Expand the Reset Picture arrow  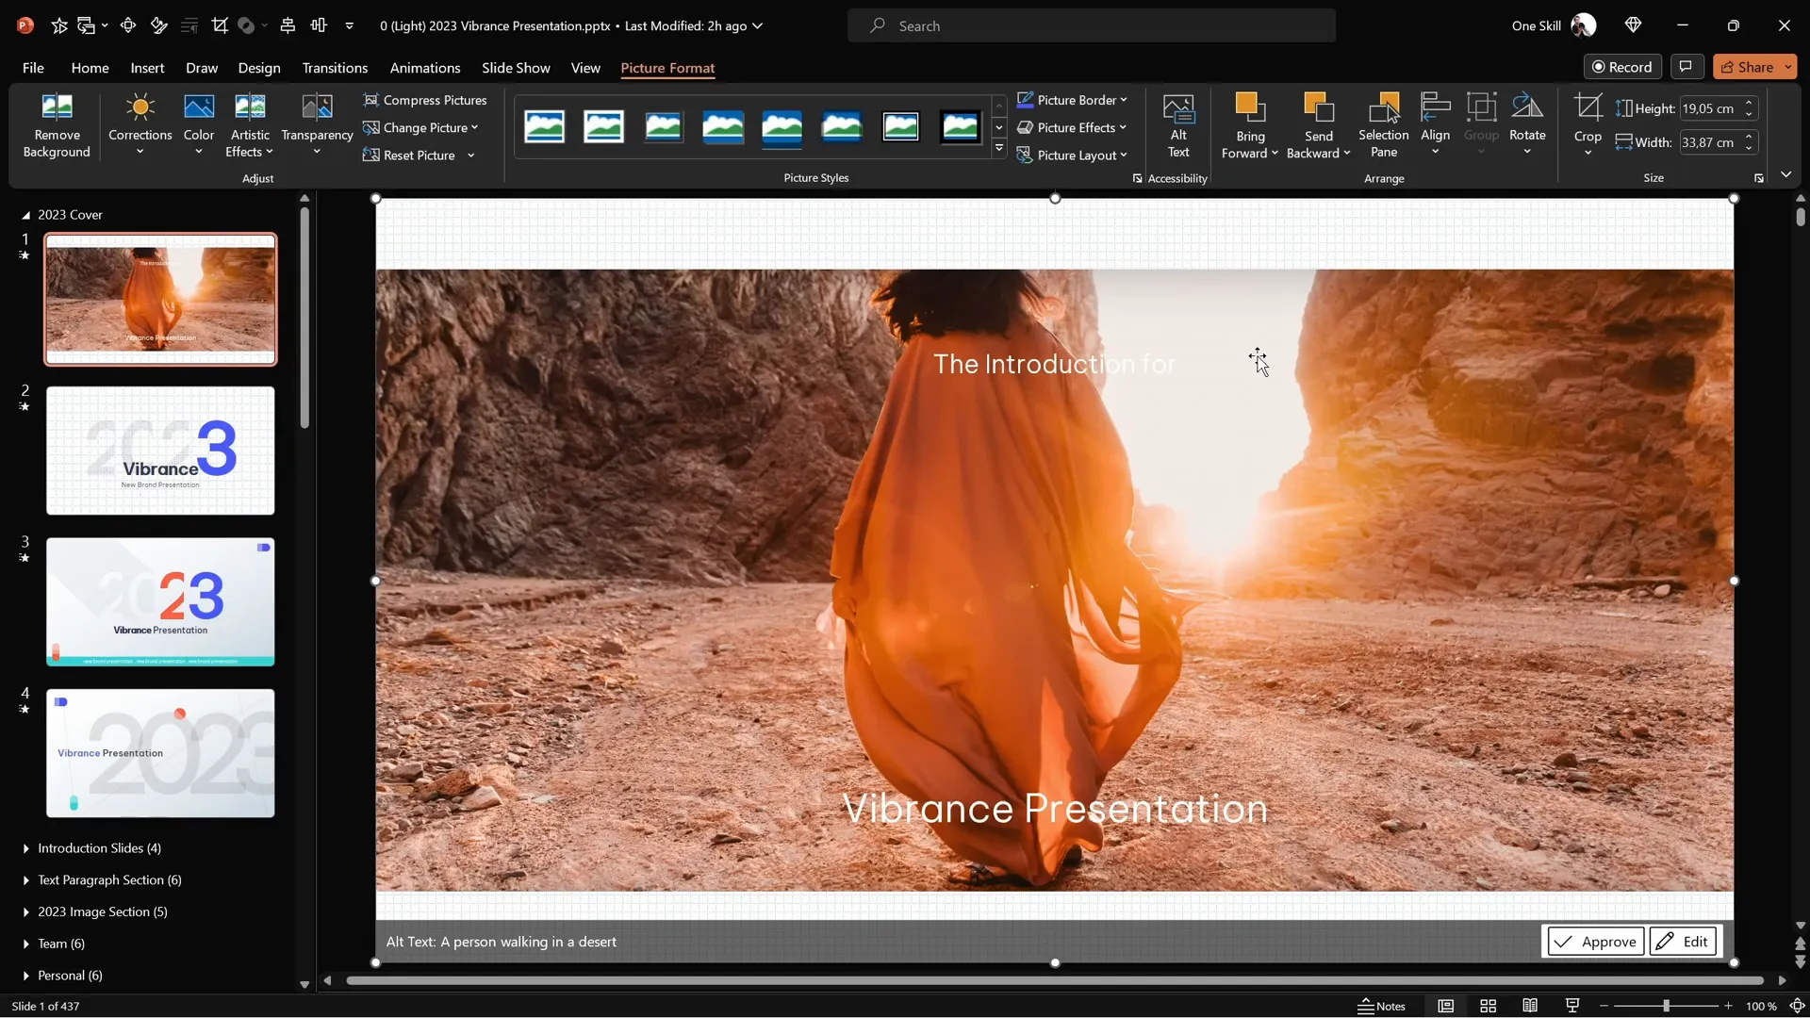(470, 155)
